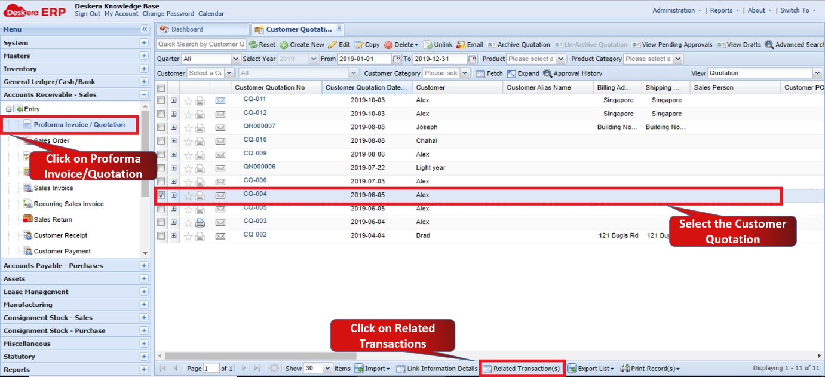
Task: Click the Unlink toolbar icon
Action: [x=428, y=45]
